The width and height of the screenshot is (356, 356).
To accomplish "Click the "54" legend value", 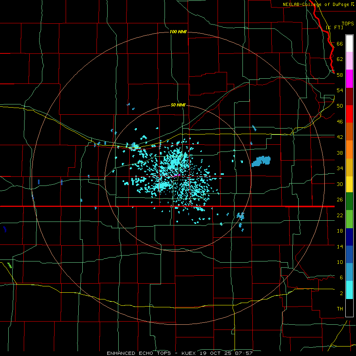I will pyautogui.click(x=340, y=90).
